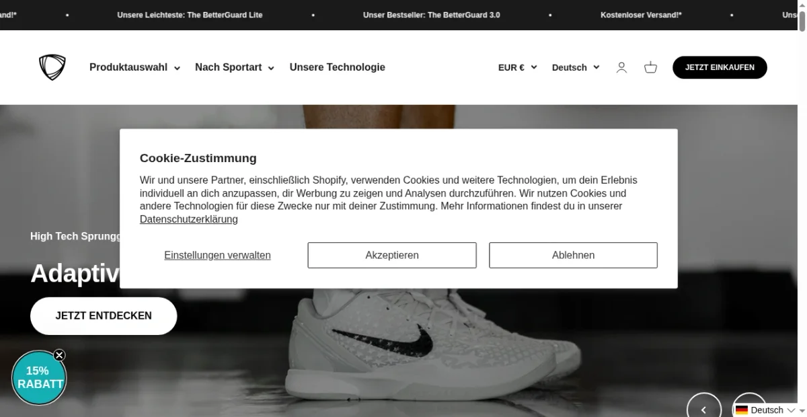Screen dimensions: 807x417
Task: Click the BetterGuard shield logo
Action: click(x=52, y=67)
